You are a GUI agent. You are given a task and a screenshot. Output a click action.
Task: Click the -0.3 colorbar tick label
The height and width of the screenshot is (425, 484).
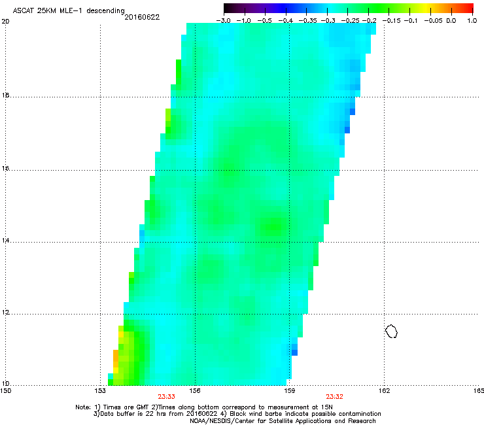[328, 21]
